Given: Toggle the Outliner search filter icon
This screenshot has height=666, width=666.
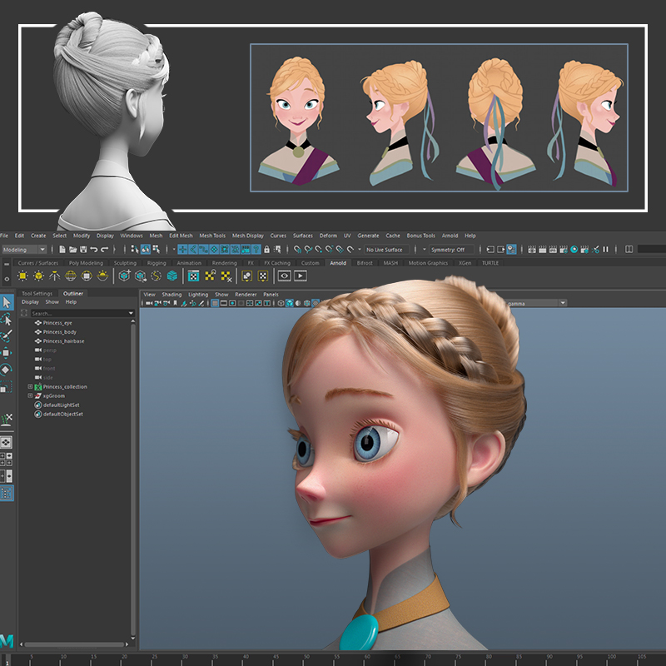Looking at the screenshot, I should point(24,313).
